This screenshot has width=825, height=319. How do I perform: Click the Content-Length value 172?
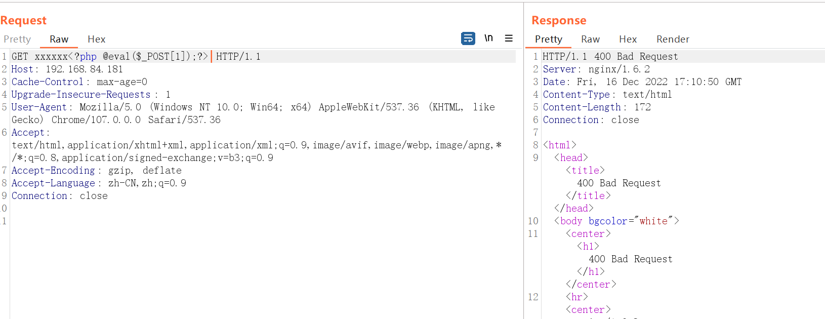(643, 107)
